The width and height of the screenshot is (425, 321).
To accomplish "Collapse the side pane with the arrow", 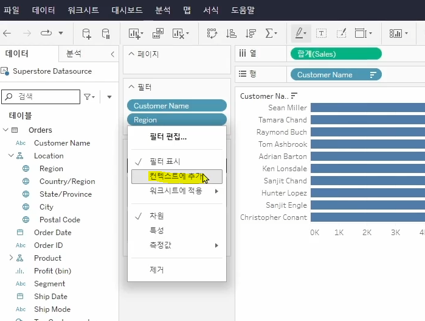I will [x=112, y=54].
